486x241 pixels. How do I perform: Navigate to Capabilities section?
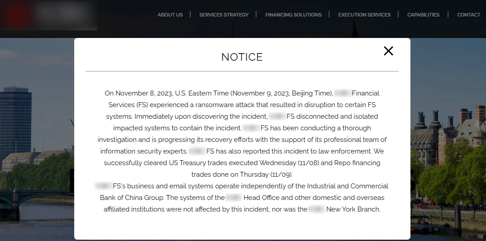pyautogui.click(x=423, y=15)
